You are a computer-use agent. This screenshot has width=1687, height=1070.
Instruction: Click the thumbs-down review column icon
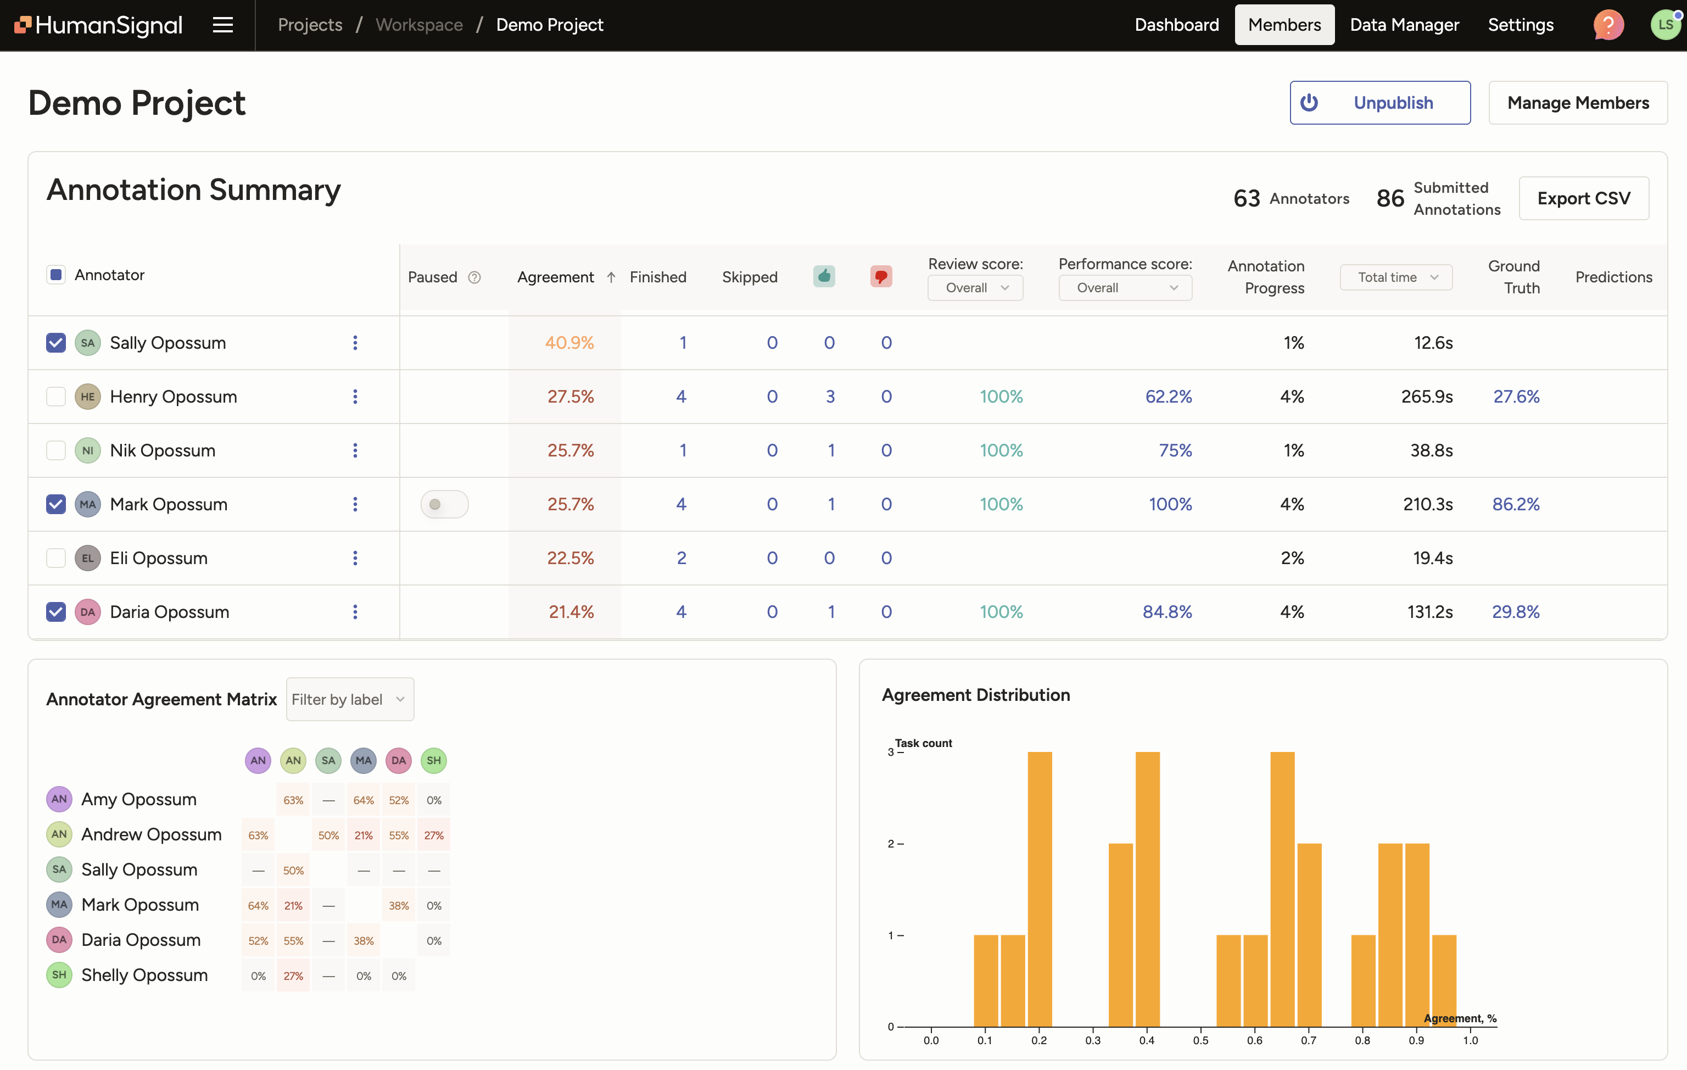coord(881,276)
